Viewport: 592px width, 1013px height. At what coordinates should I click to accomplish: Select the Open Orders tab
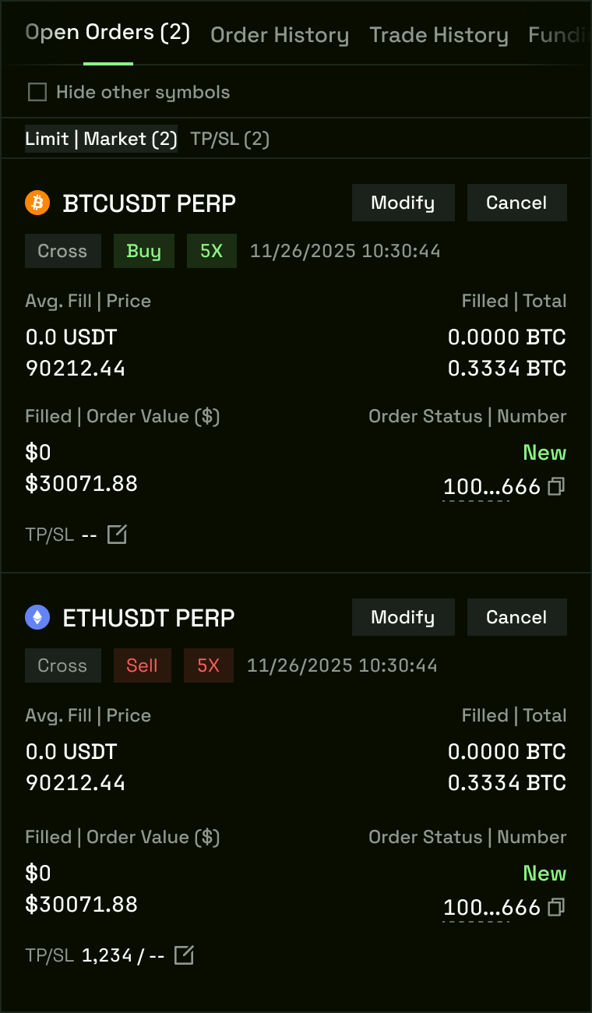(x=107, y=33)
